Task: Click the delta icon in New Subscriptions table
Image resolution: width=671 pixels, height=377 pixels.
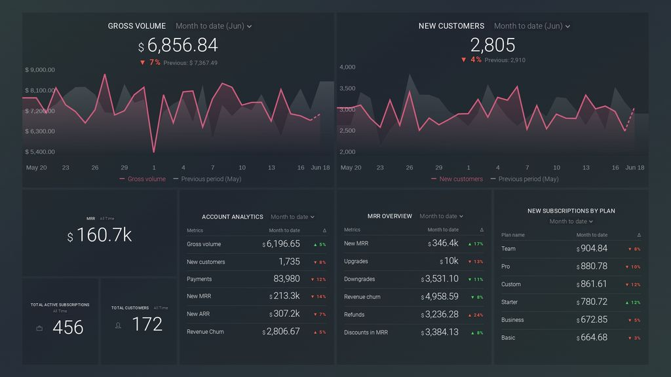Action: [x=639, y=235]
